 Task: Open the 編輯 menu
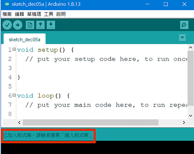(x=19, y=14)
